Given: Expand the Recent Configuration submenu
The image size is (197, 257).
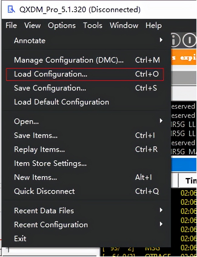Looking at the screenshot, I should pos(50,225).
